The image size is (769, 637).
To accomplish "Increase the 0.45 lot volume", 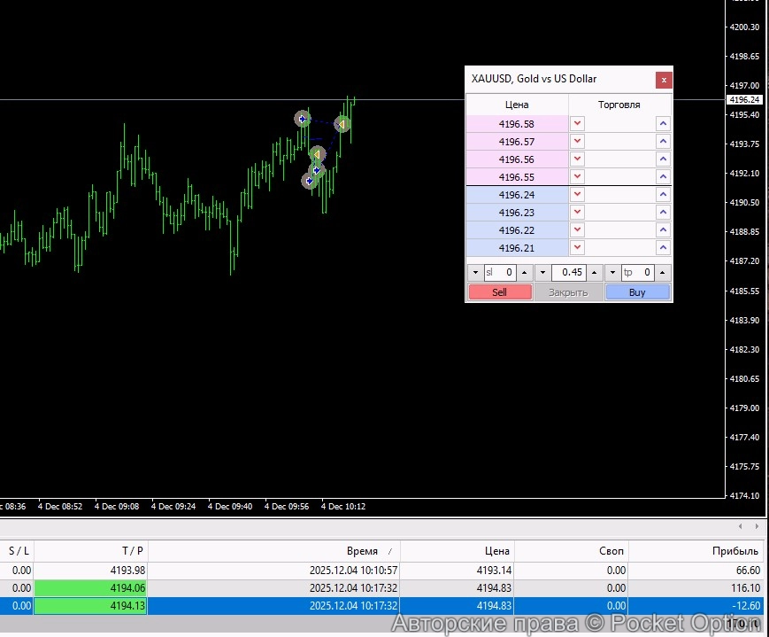I will pyautogui.click(x=594, y=273).
